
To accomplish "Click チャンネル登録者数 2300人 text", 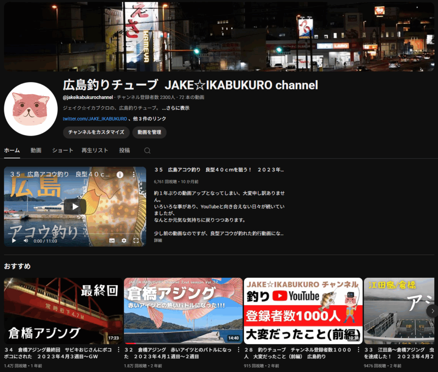I will click(146, 97).
